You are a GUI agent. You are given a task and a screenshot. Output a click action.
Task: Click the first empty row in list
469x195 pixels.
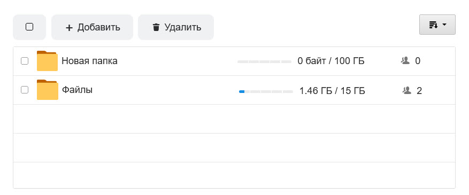(x=234, y=119)
